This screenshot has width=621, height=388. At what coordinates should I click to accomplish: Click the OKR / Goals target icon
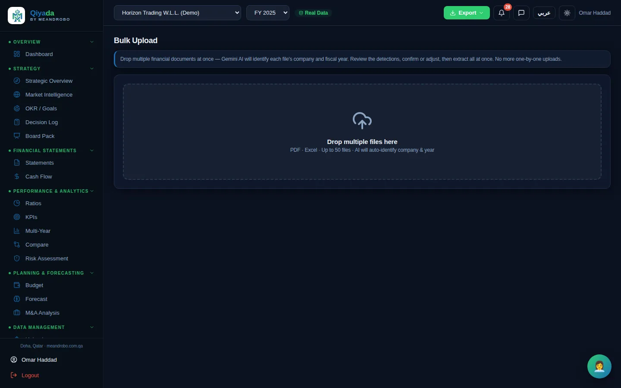(x=17, y=108)
